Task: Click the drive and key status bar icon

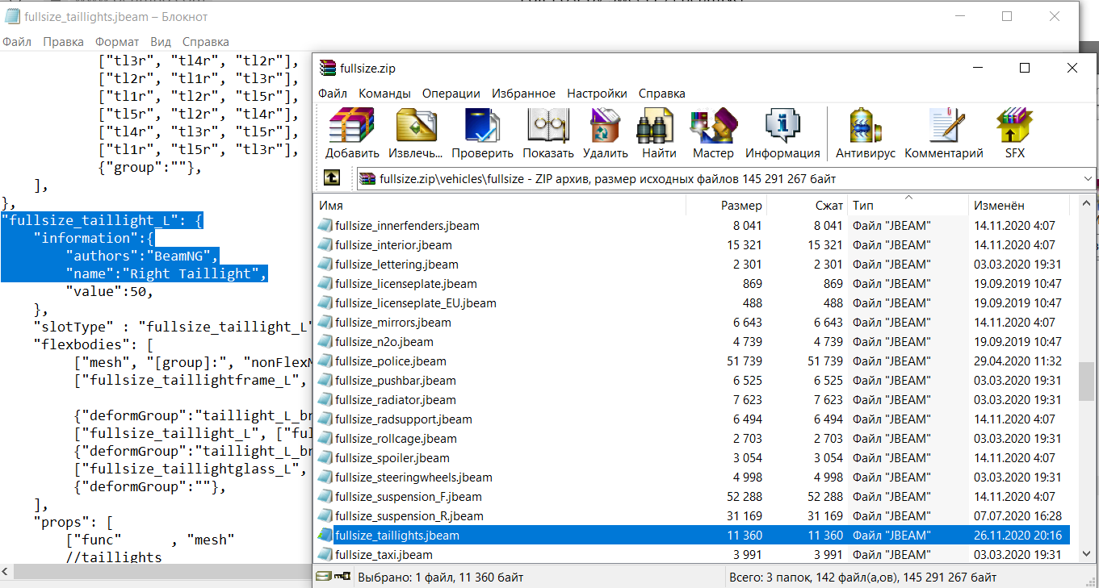Action: click(333, 577)
